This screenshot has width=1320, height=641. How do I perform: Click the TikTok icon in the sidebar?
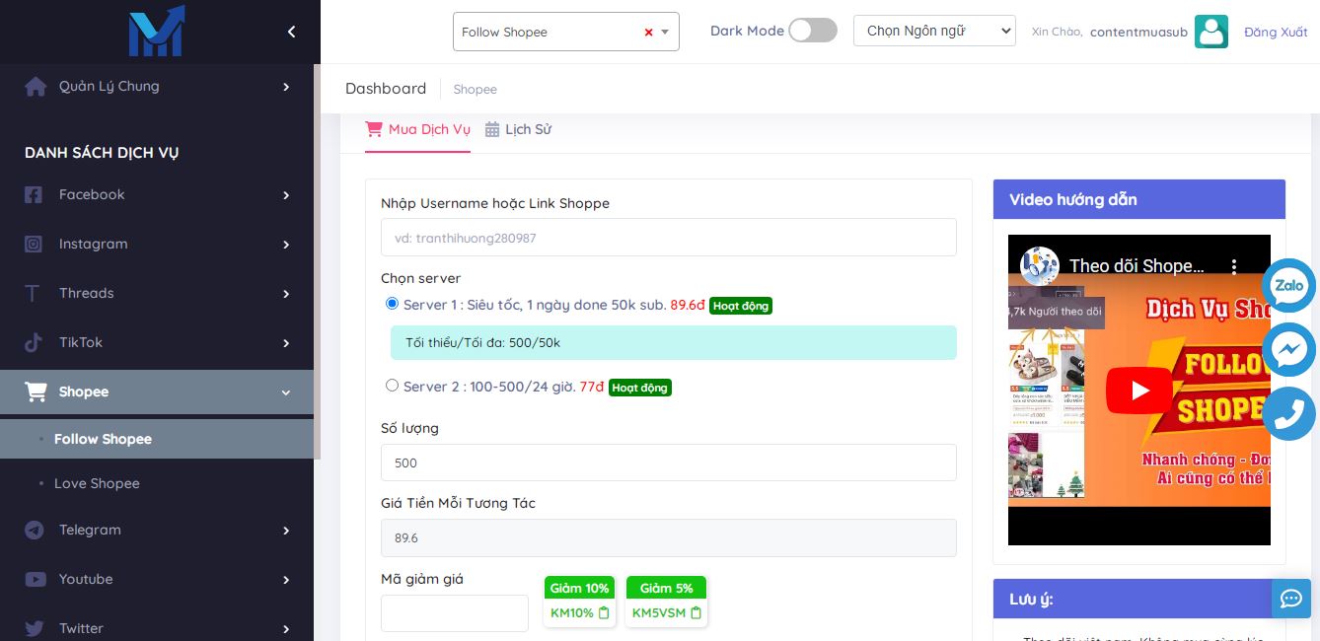coord(34,343)
